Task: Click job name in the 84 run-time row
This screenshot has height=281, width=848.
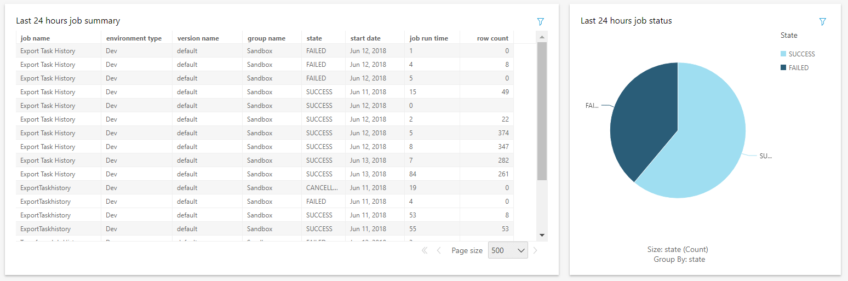Action: (48, 174)
